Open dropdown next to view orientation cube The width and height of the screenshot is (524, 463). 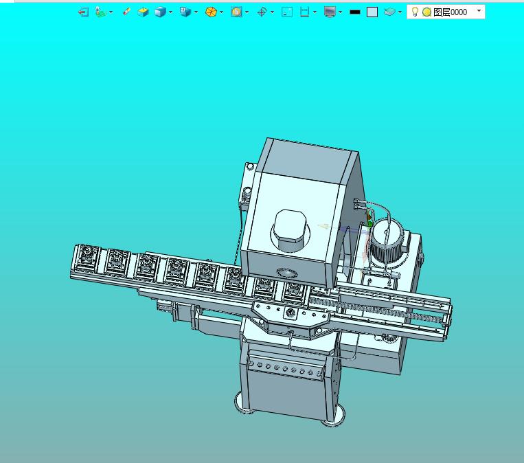[196, 12]
